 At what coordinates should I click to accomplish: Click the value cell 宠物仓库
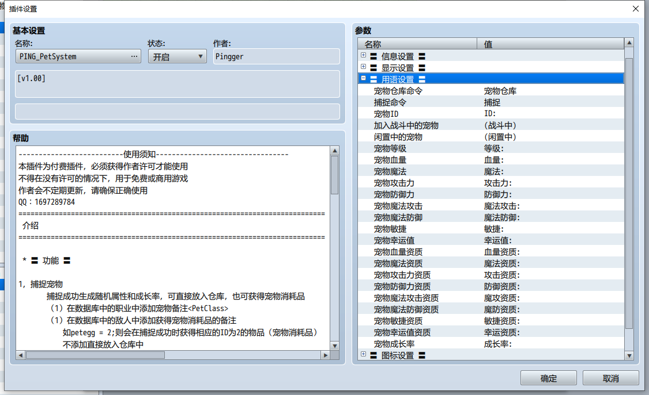coord(500,91)
